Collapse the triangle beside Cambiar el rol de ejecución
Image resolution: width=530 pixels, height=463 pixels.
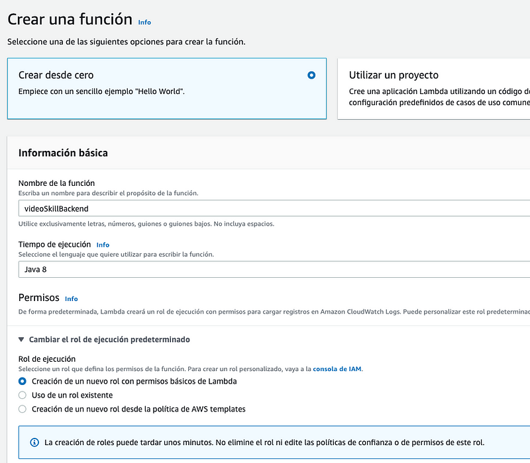[22, 340]
